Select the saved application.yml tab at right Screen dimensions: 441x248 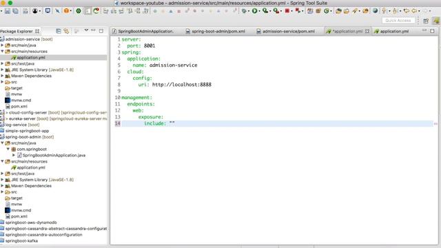click(391, 31)
